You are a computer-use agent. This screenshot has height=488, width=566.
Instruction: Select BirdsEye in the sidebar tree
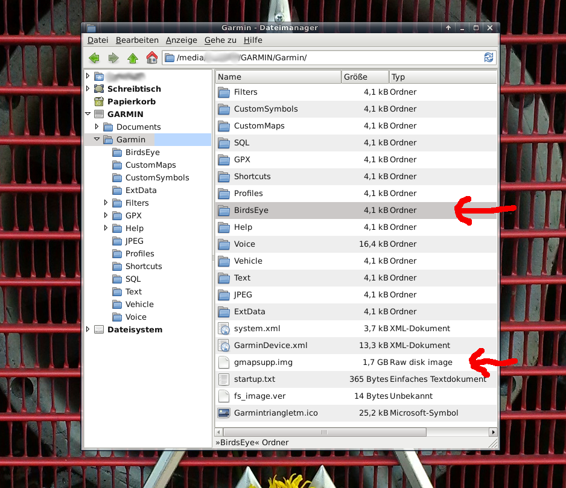[142, 153]
